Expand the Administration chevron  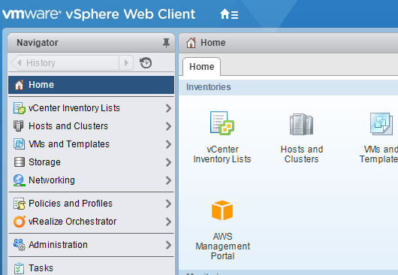pos(168,245)
